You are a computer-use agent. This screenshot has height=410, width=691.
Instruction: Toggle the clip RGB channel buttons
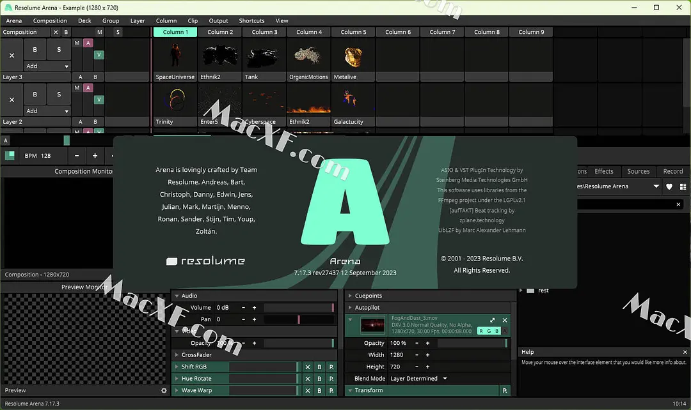[x=489, y=331]
